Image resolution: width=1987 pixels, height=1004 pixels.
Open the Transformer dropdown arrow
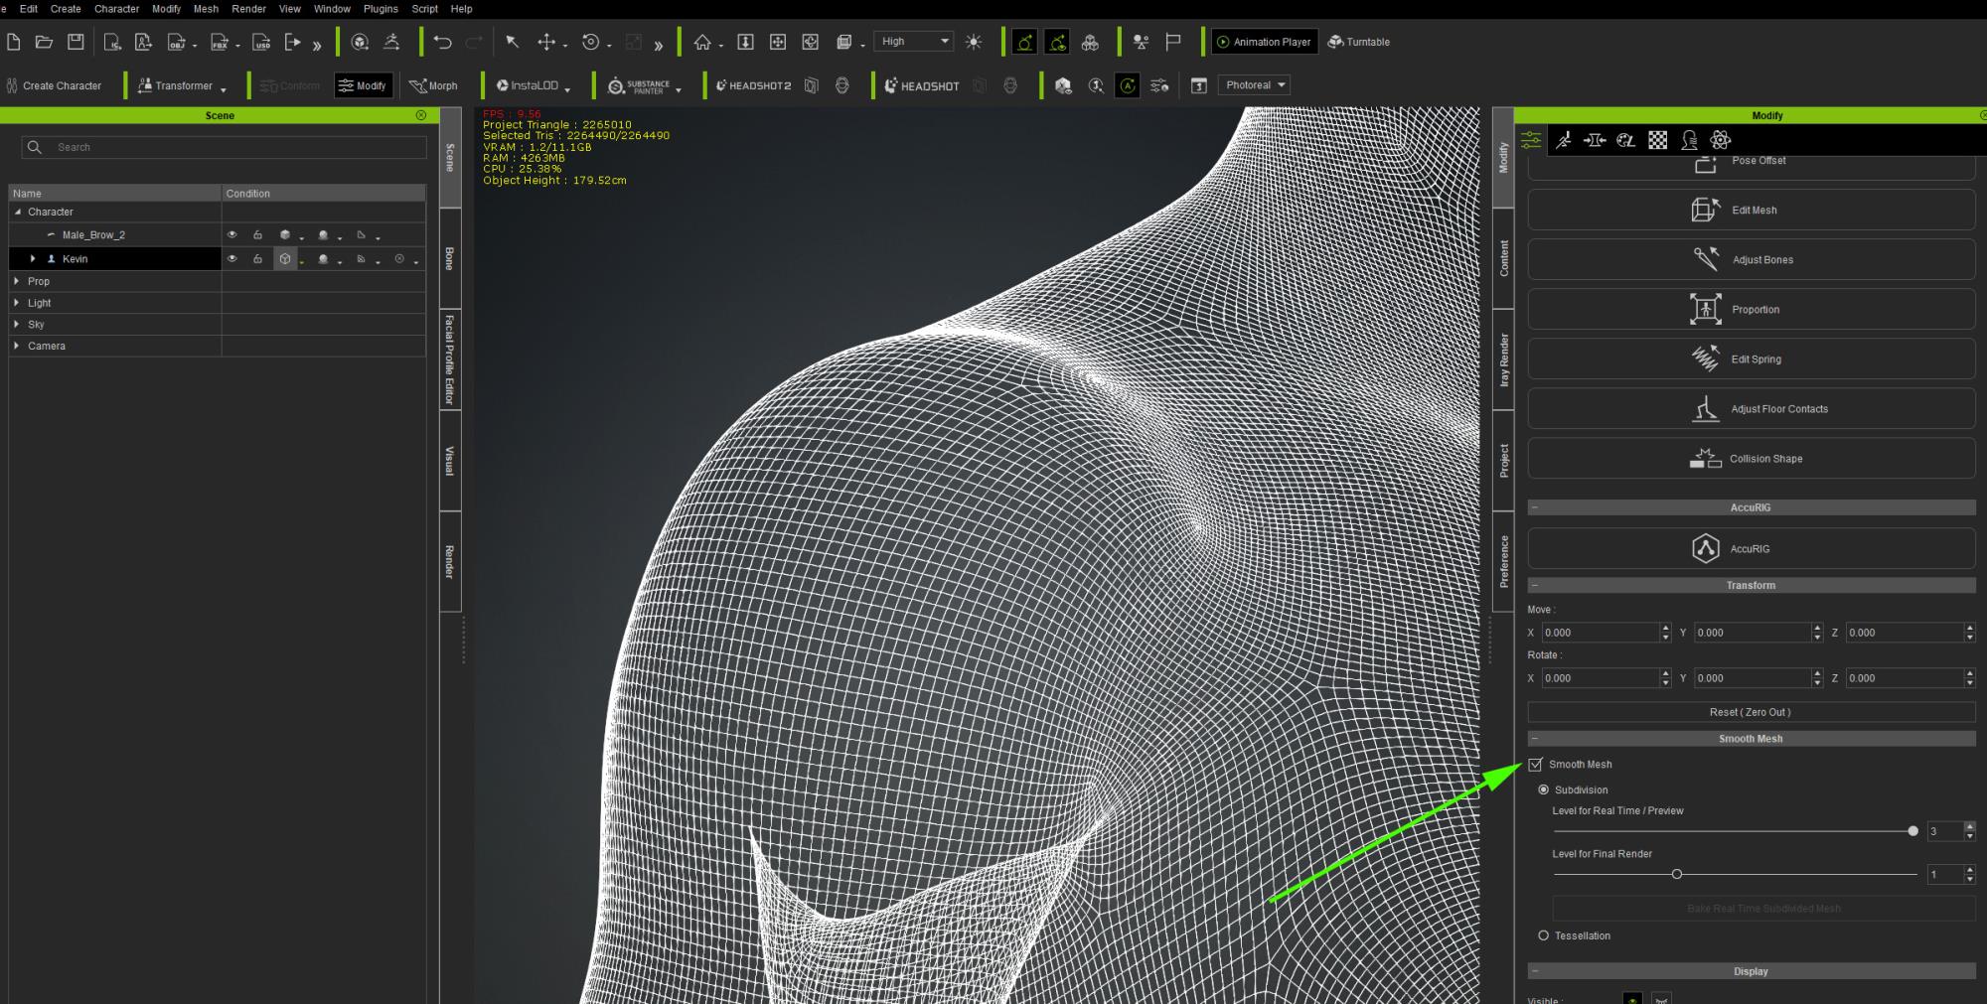click(x=224, y=90)
